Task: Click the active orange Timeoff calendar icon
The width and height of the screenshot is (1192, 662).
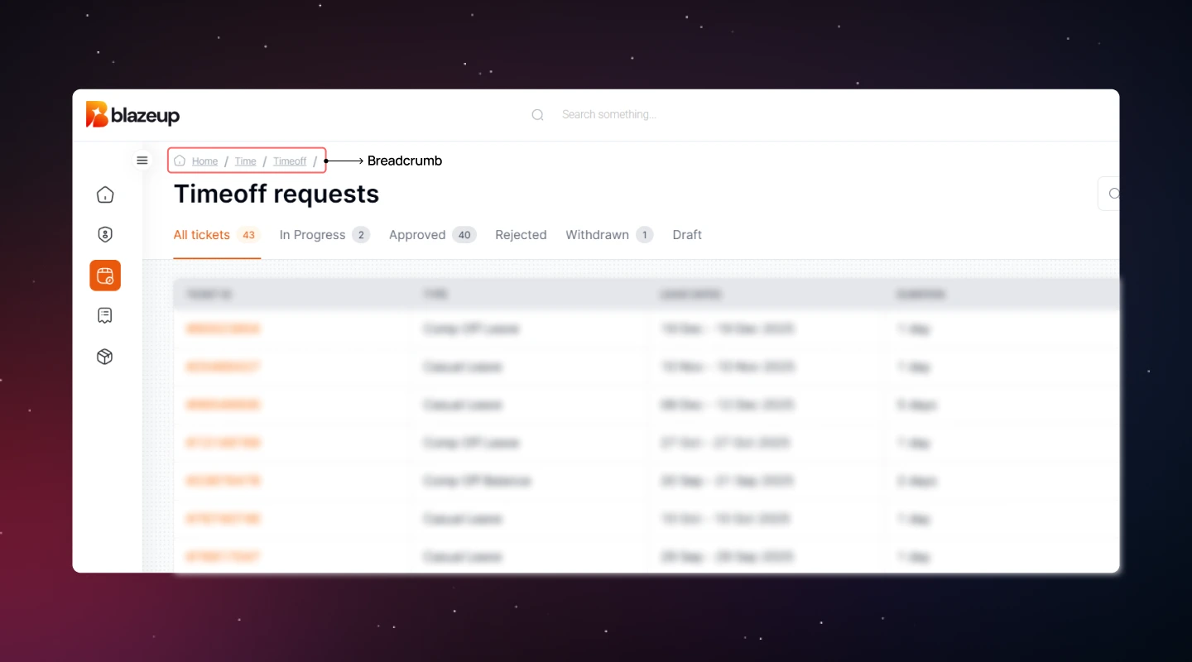Action: (104, 275)
